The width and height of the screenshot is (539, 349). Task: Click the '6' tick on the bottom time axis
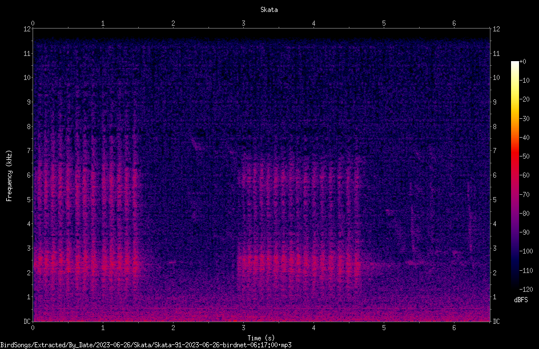tap(454, 328)
